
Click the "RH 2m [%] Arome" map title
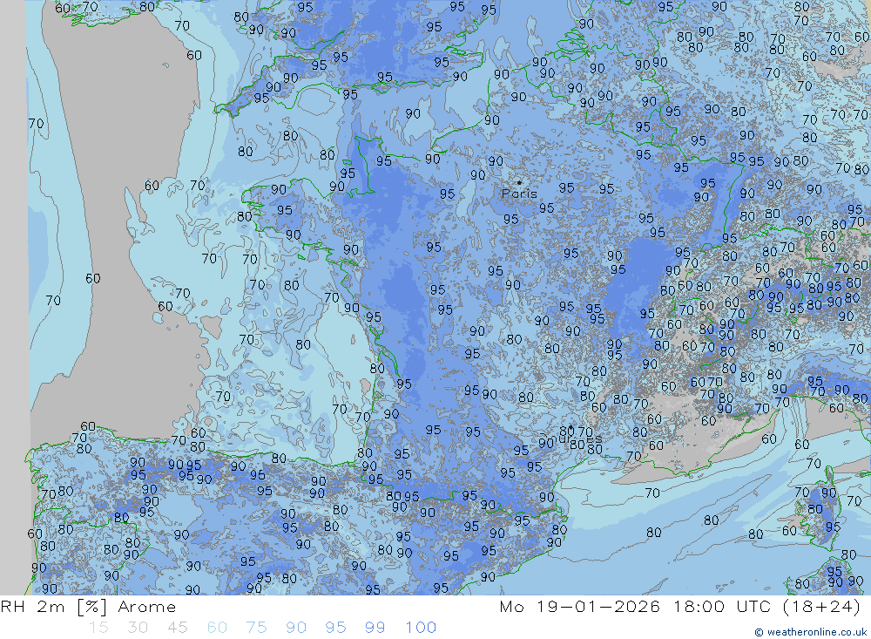point(88,607)
